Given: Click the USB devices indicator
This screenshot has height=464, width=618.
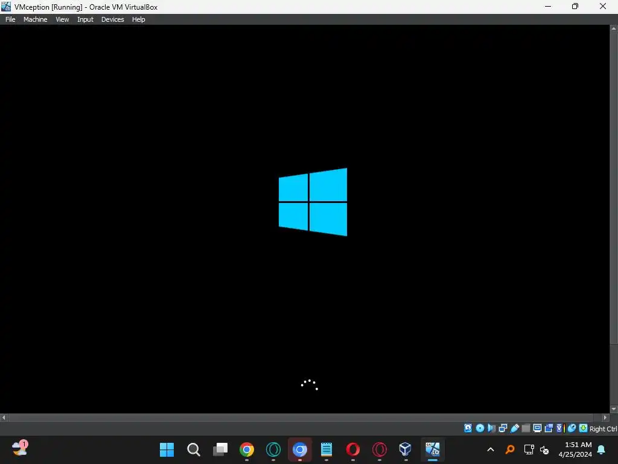Looking at the screenshot, I should [514, 428].
